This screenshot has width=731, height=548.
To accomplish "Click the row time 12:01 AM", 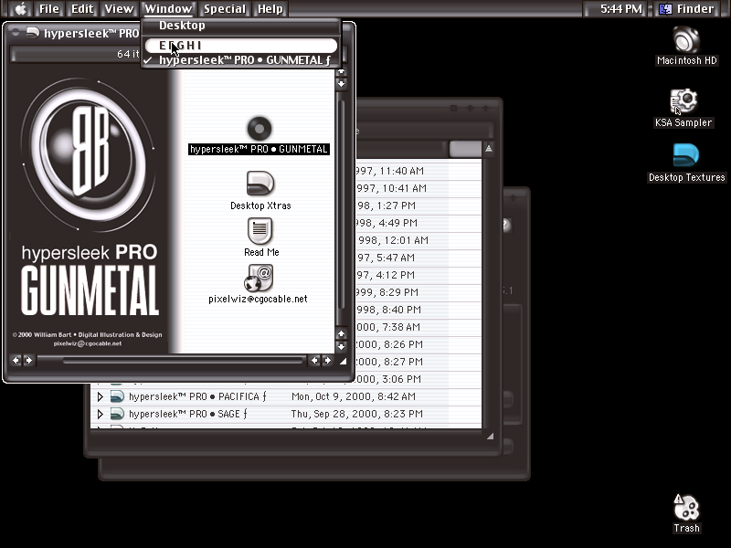I will click(x=405, y=240).
